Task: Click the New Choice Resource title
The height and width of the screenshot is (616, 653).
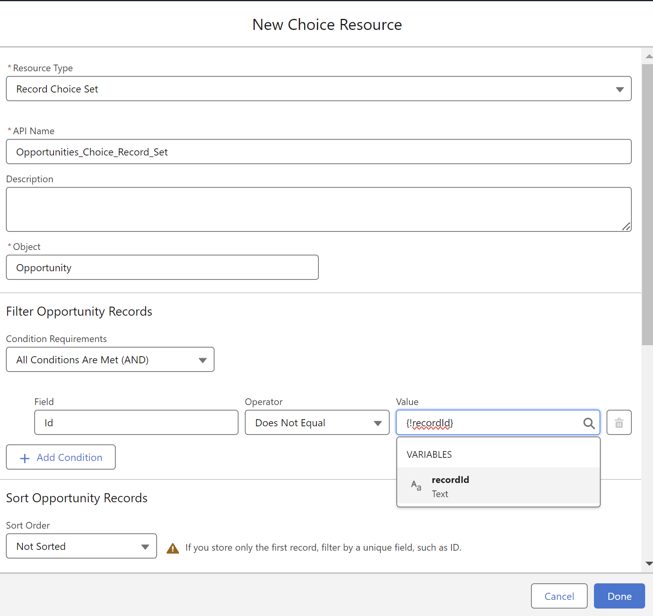Action: pyautogui.click(x=327, y=24)
